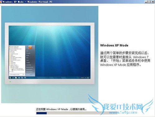
Task: Click the description paragraph starting with "通过两个简单的步骤"
Action: [x=125, y=59]
